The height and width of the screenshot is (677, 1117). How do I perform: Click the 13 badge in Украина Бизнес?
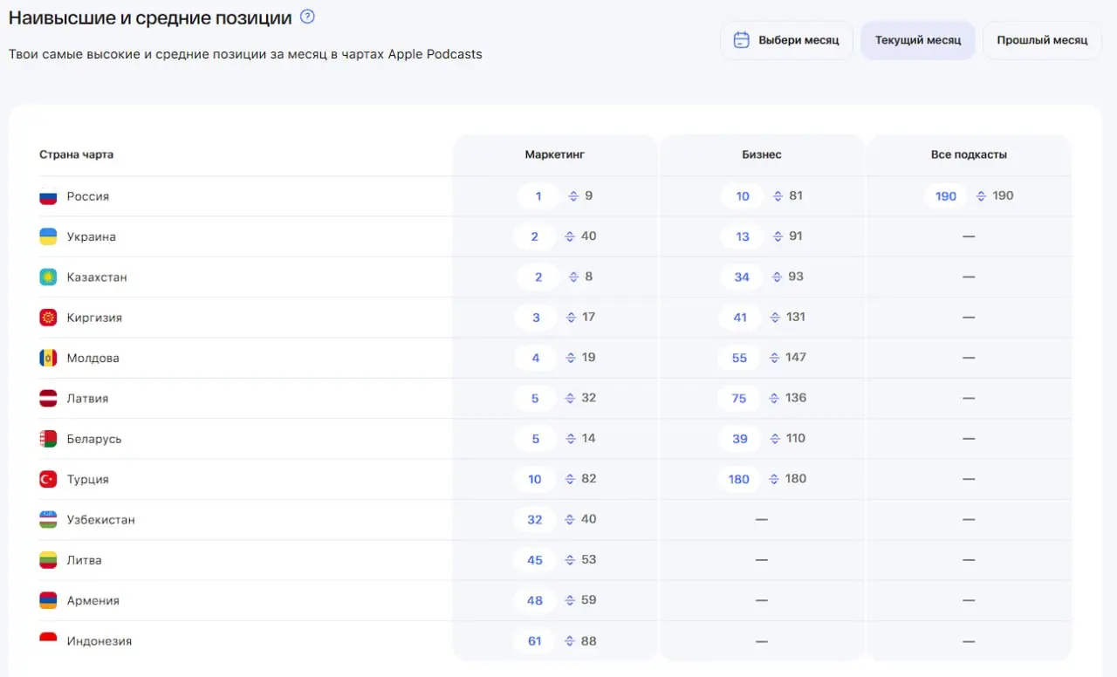click(743, 236)
